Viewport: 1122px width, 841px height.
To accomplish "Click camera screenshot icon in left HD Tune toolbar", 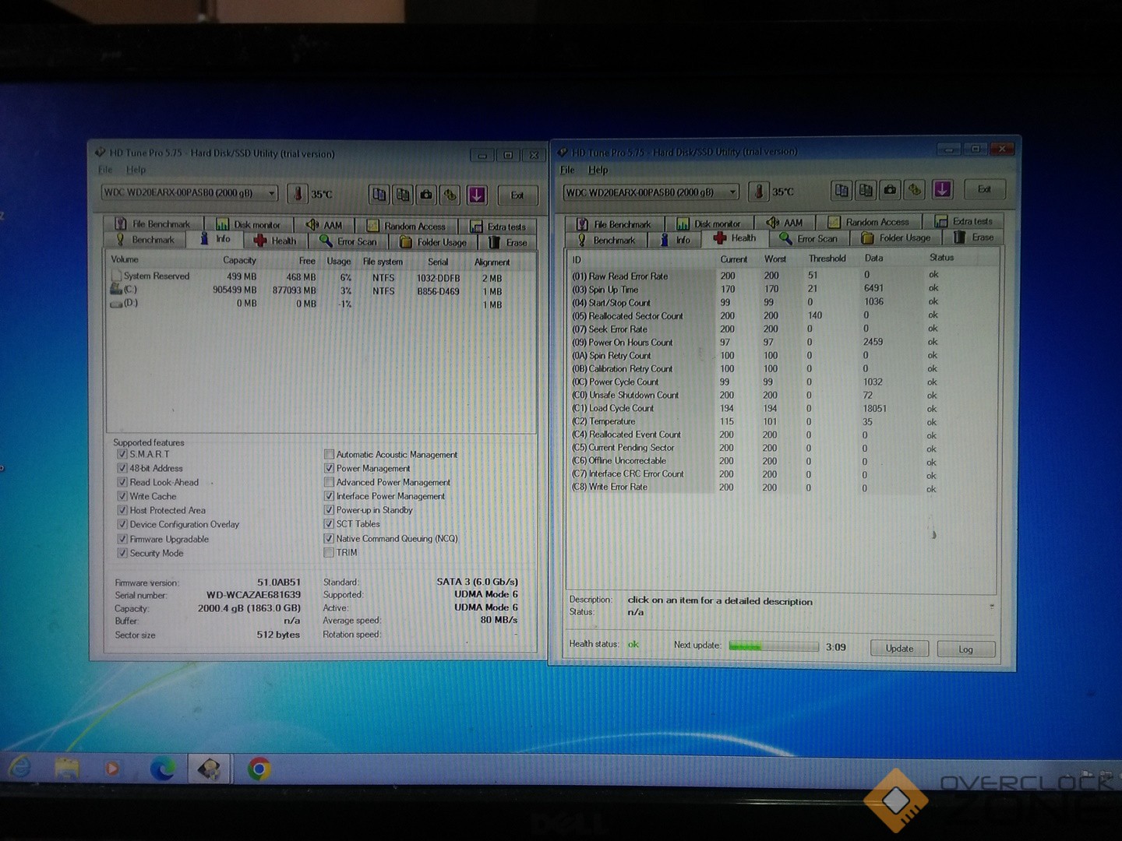I will 426,195.
